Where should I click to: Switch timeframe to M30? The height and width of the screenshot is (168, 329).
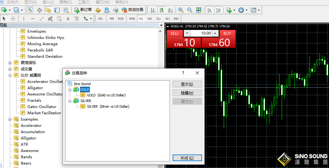[x=132, y=19]
